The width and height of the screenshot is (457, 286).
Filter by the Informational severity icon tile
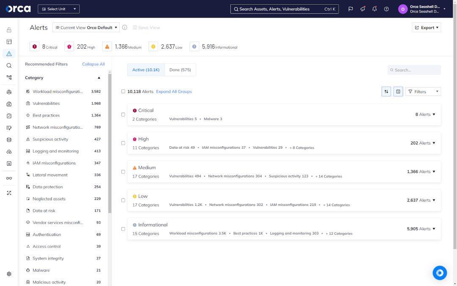click(x=194, y=47)
